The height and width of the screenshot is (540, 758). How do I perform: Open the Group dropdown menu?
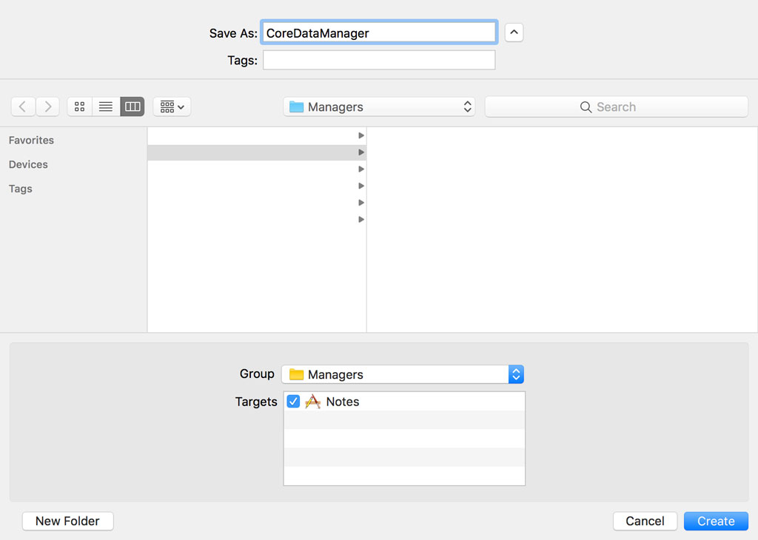point(516,374)
